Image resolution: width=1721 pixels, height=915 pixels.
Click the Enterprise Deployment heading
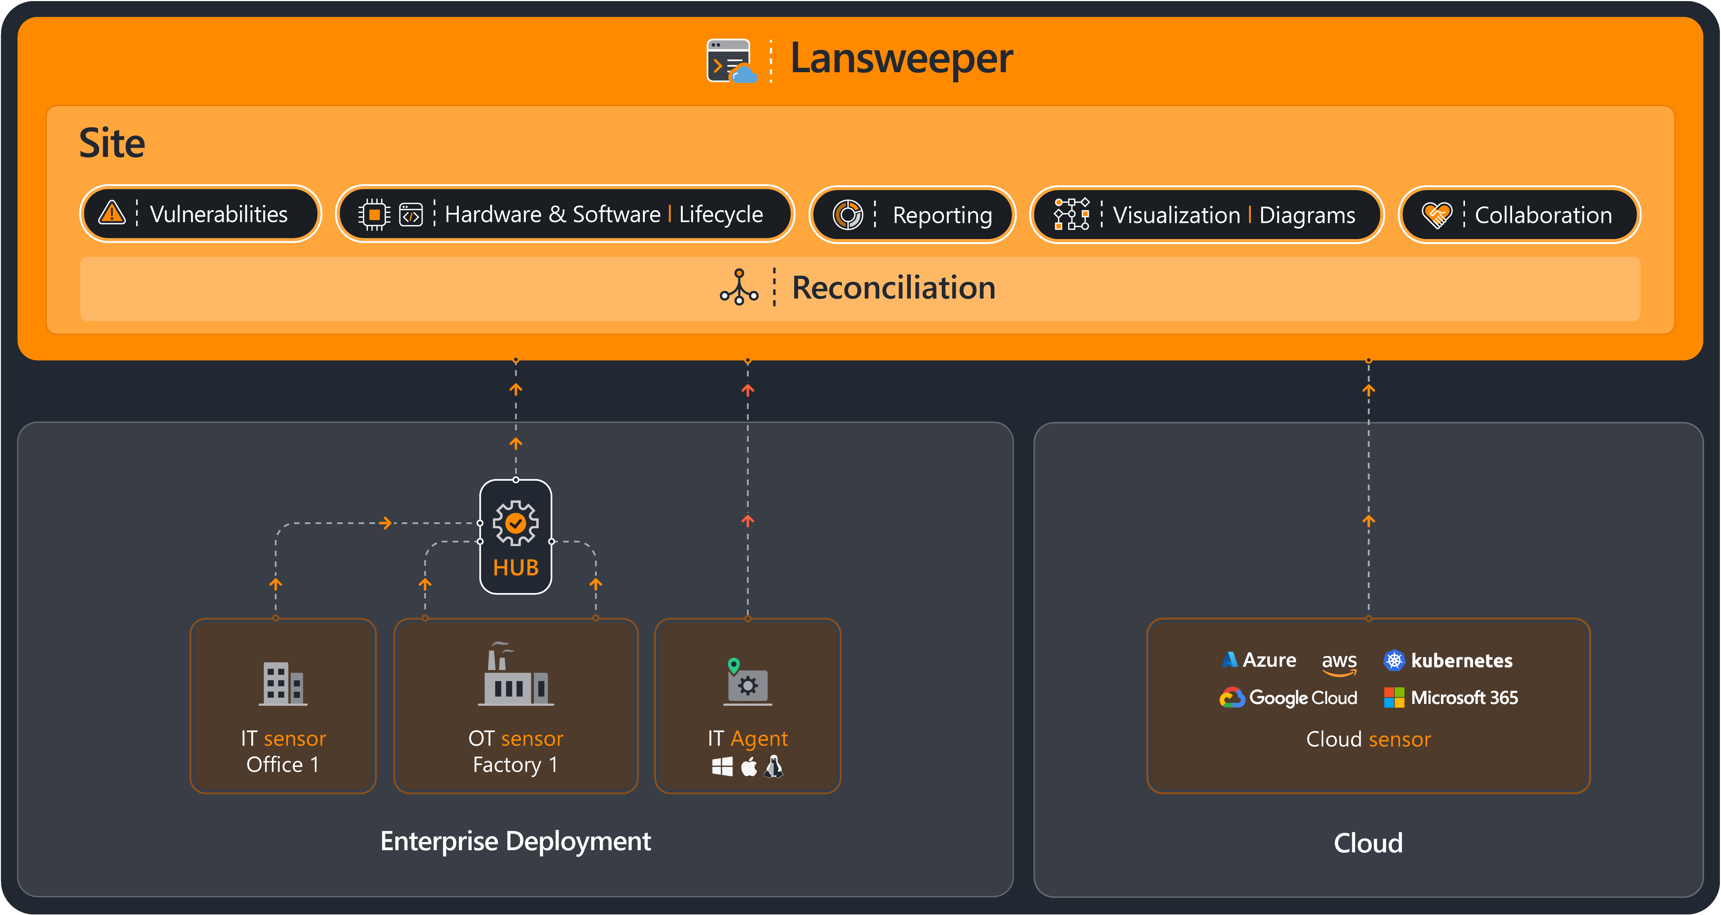515,842
